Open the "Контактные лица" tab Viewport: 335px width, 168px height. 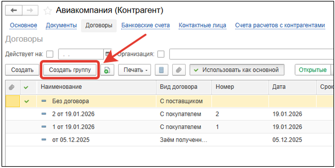coord(202,26)
